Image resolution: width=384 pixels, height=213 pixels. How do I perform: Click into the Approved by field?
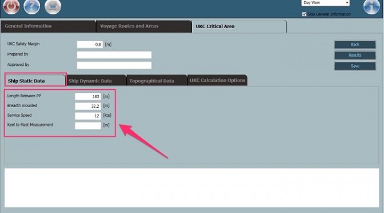click(x=114, y=65)
